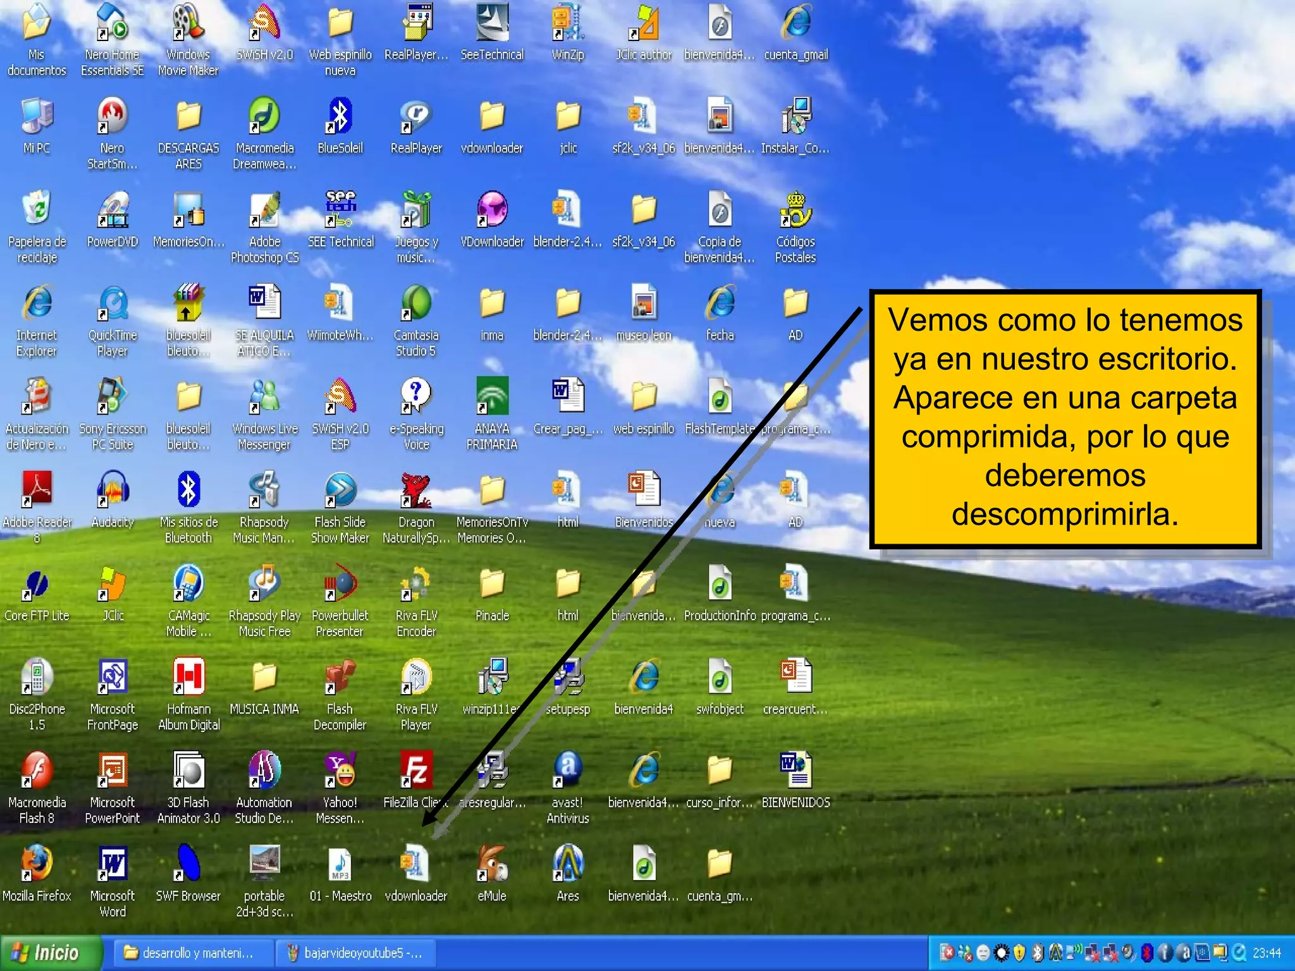The width and height of the screenshot is (1295, 971).
Task: Switch to bajarvideoyoutube5 taskbar window
Action: tap(355, 953)
